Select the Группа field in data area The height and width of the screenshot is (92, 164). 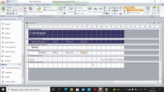point(84,53)
